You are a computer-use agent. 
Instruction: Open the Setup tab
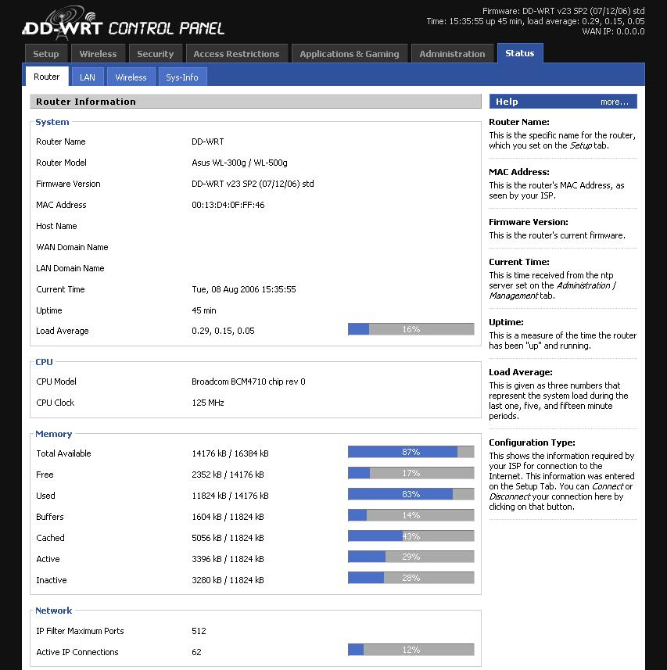[46, 54]
